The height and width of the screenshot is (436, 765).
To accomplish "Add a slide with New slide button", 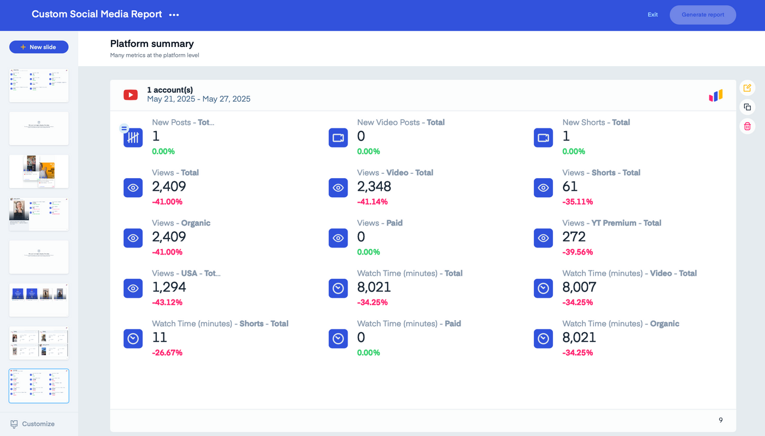I will (39, 47).
